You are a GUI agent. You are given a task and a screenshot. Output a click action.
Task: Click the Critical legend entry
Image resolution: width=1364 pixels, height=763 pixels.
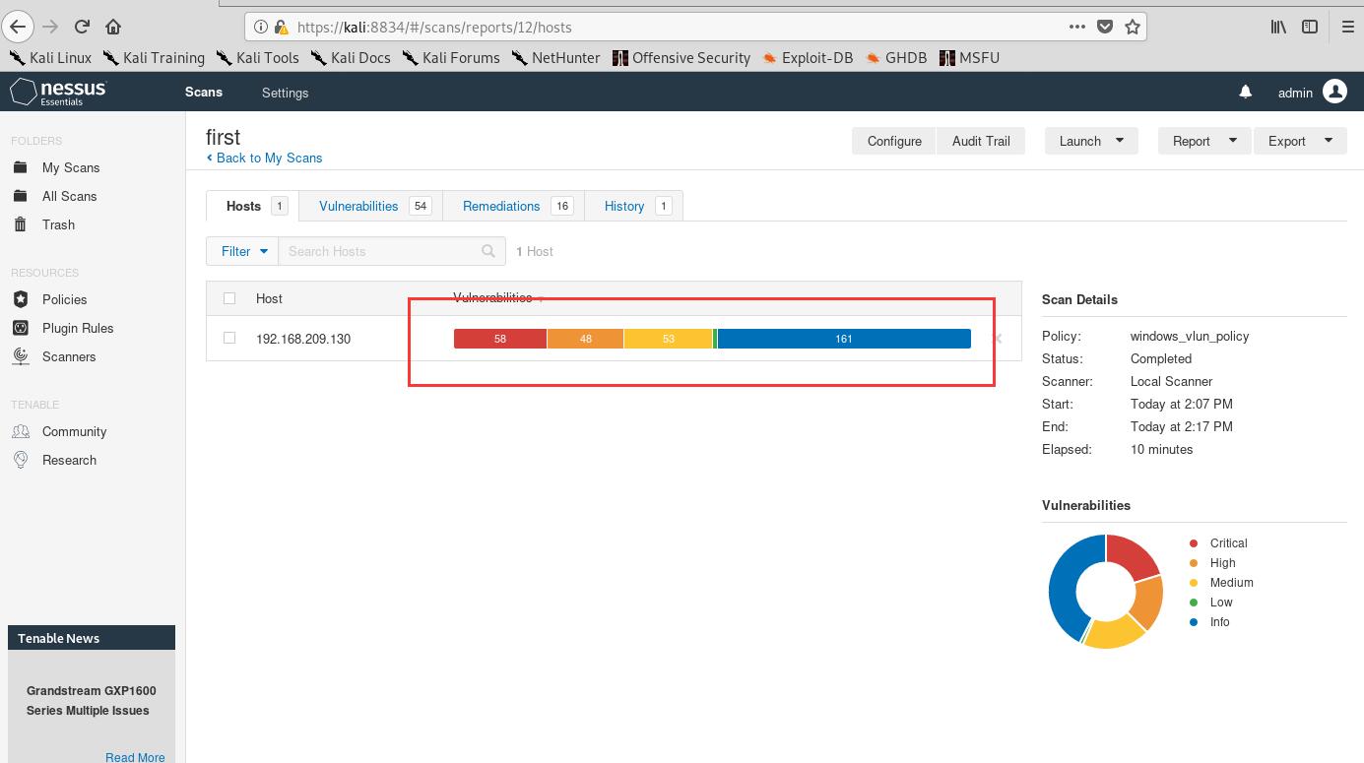pos(1218,543)
